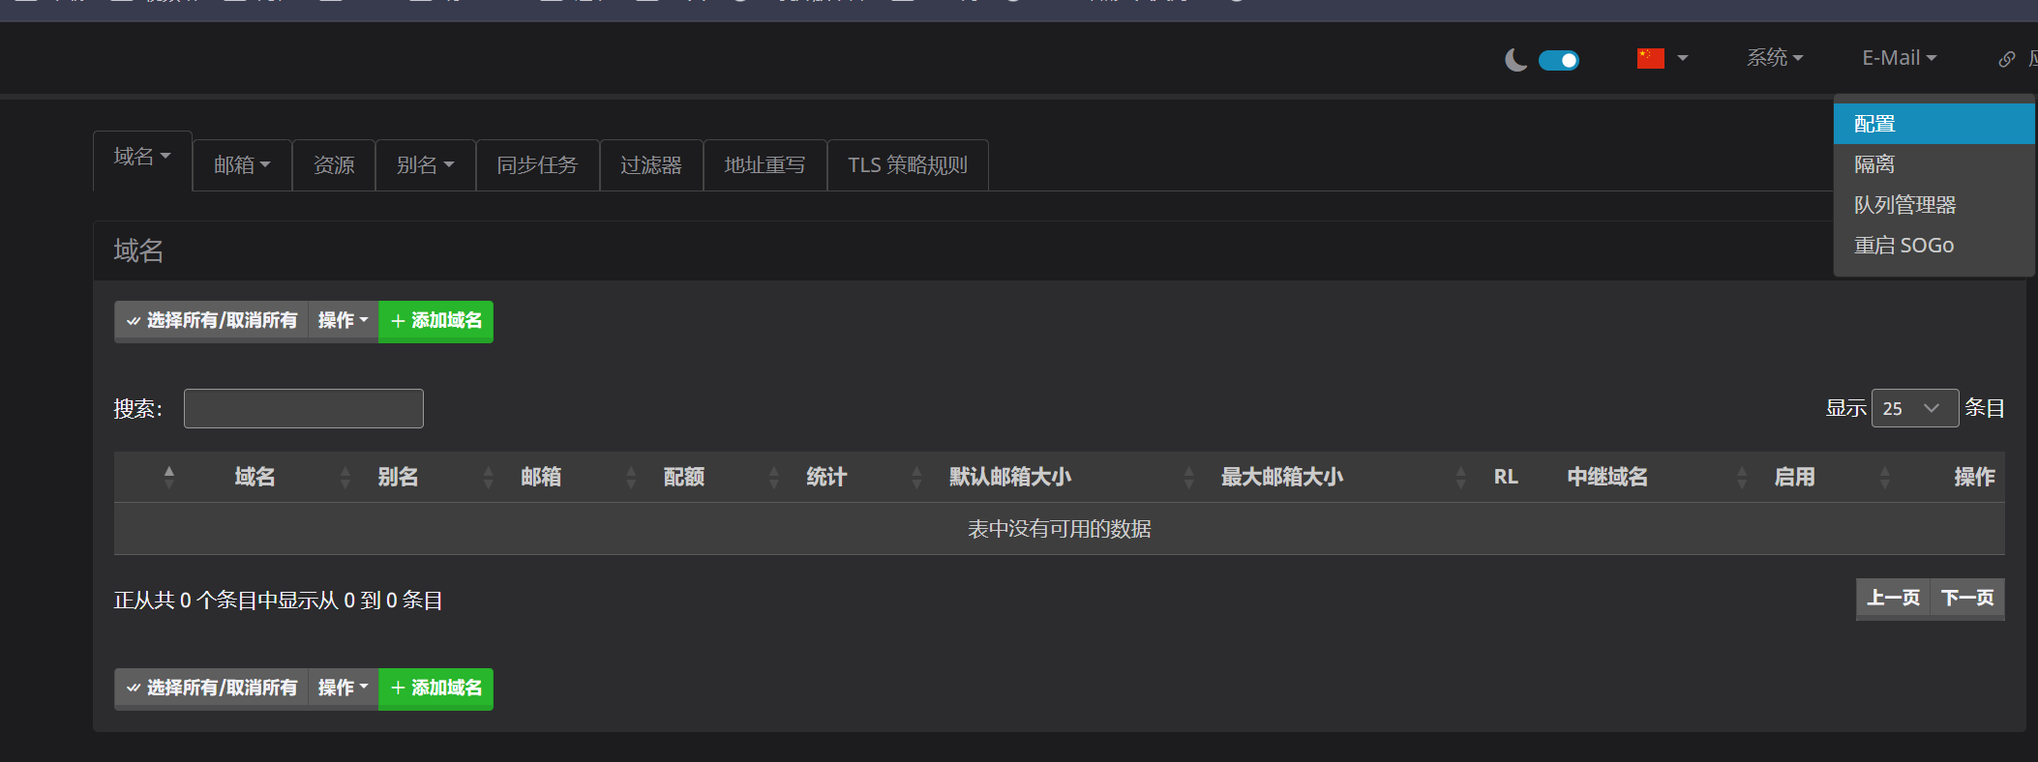
Task: Expand the top 操作 actions dropdown
Action: point(343,321)
